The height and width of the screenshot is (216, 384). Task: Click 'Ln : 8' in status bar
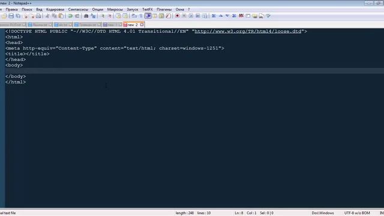point(239,213)
